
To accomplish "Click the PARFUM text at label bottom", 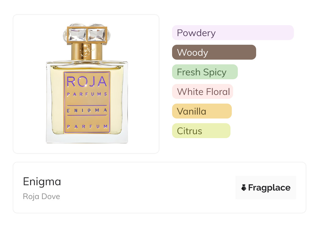I will 87,127.
